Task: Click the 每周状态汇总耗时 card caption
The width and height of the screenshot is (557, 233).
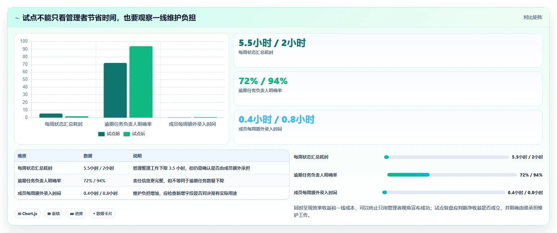Action: 256,52
